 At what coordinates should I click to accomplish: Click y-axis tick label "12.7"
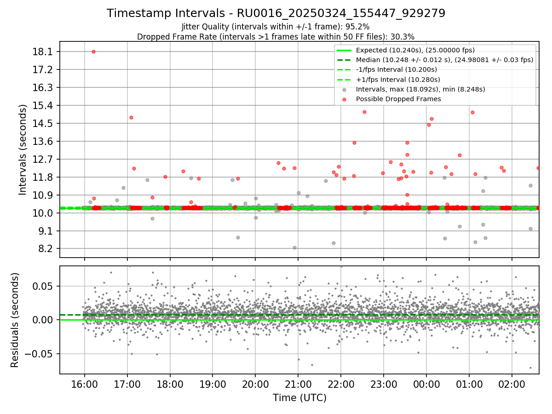click(42, 159)
